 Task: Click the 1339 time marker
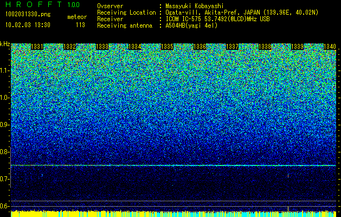click(297, 47)
